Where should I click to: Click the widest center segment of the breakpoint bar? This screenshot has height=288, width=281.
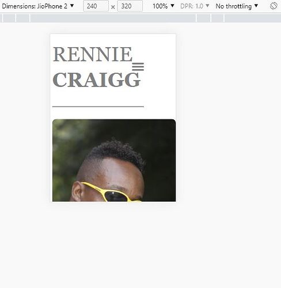113,18
